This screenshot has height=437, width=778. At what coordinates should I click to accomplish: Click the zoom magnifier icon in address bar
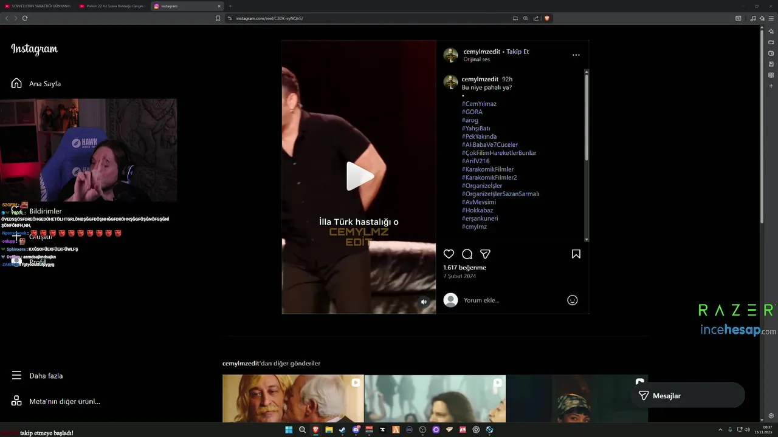[x=526, y=18]
